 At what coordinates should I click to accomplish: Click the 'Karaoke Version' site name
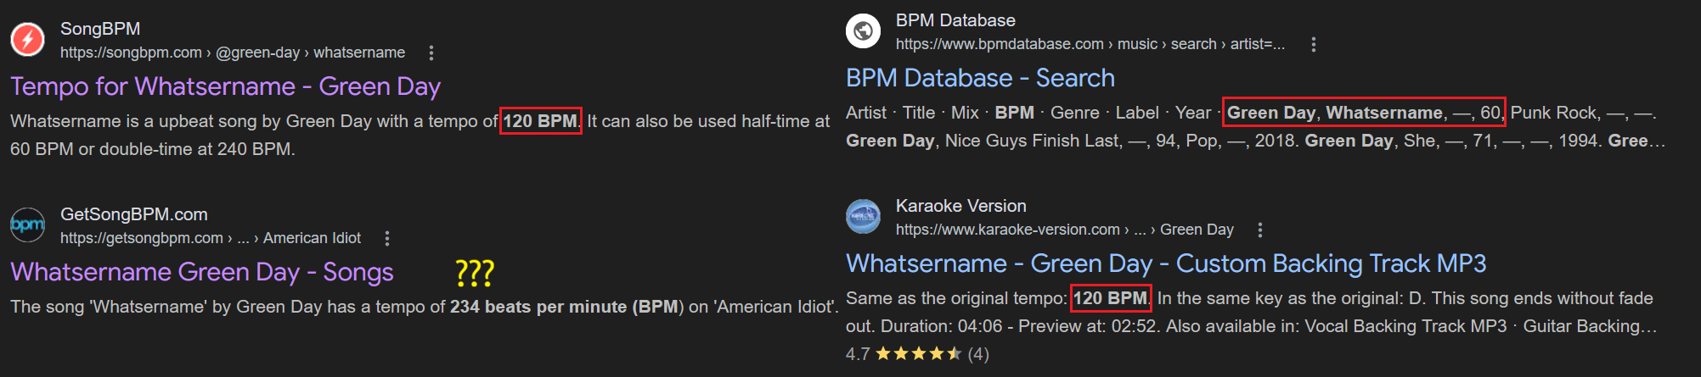coord(961,206)
